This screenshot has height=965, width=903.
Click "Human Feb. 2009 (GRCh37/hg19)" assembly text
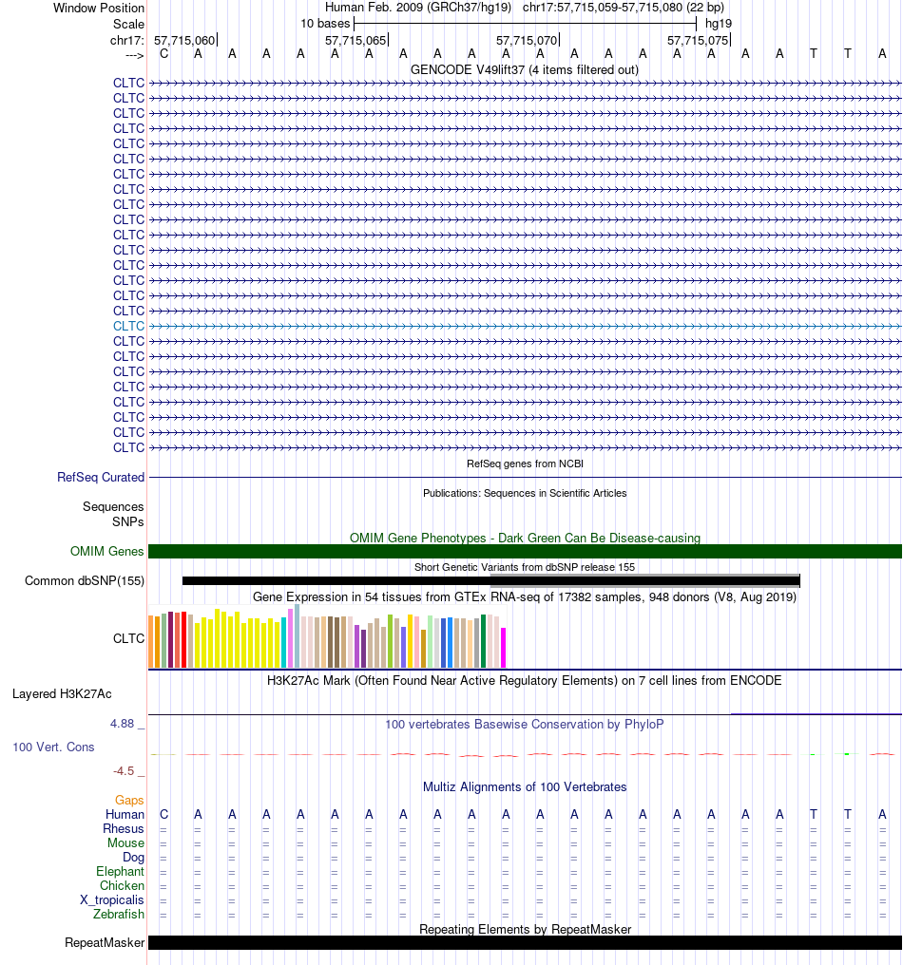pyautogui.click(x=418, y=8)
